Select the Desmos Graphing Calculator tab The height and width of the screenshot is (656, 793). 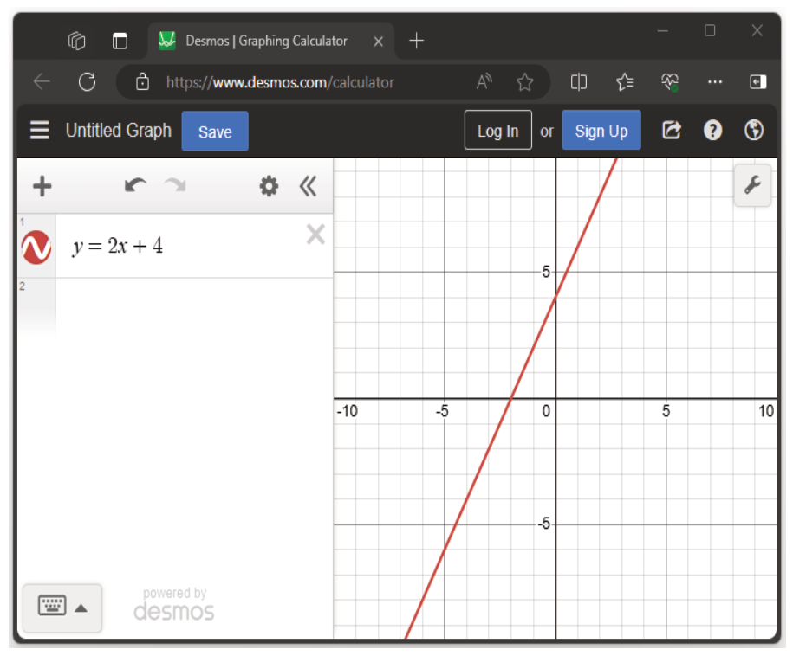click(x=271, y=41)
